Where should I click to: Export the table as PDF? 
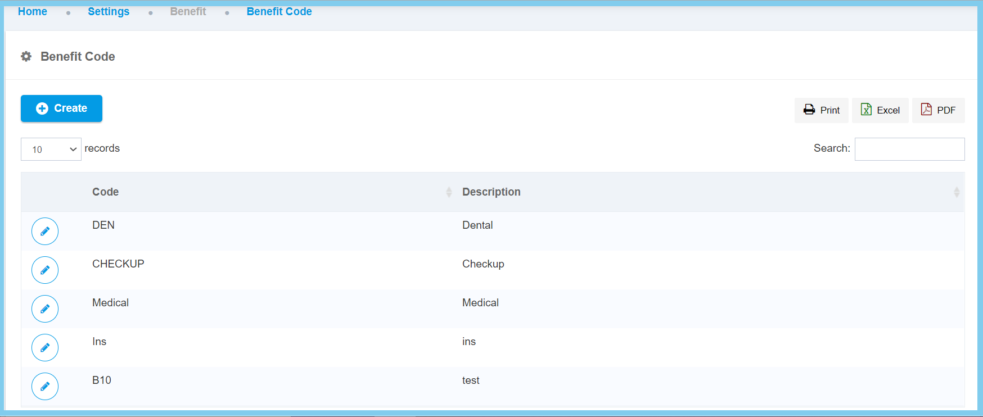pos(938,110)
